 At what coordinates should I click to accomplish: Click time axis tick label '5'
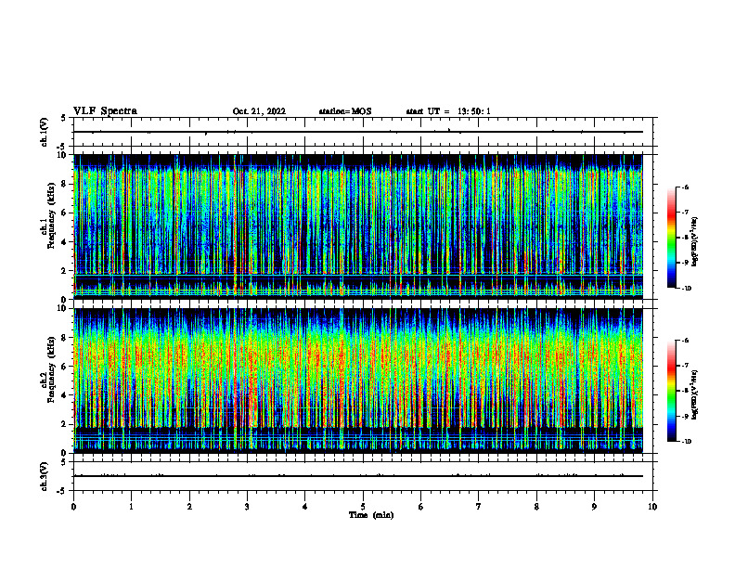tap(363, 507)
